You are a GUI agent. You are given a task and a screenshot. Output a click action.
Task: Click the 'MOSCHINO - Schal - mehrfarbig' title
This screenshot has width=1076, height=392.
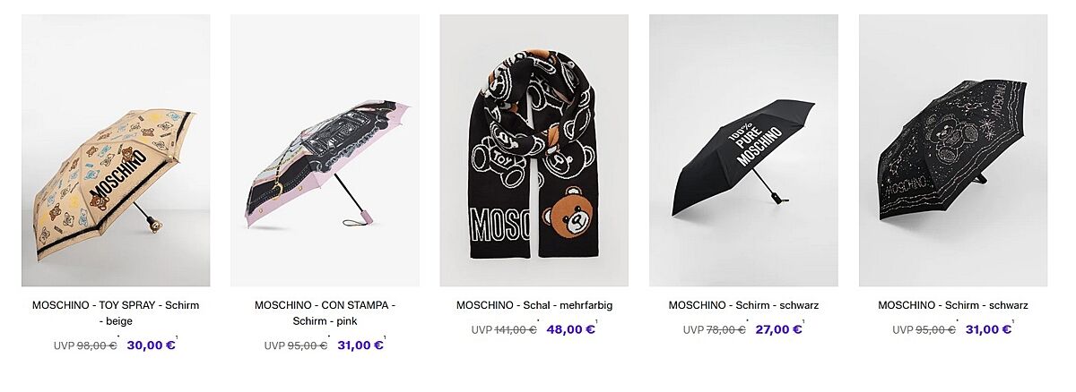pyautogui.click(x=534, y=305)
